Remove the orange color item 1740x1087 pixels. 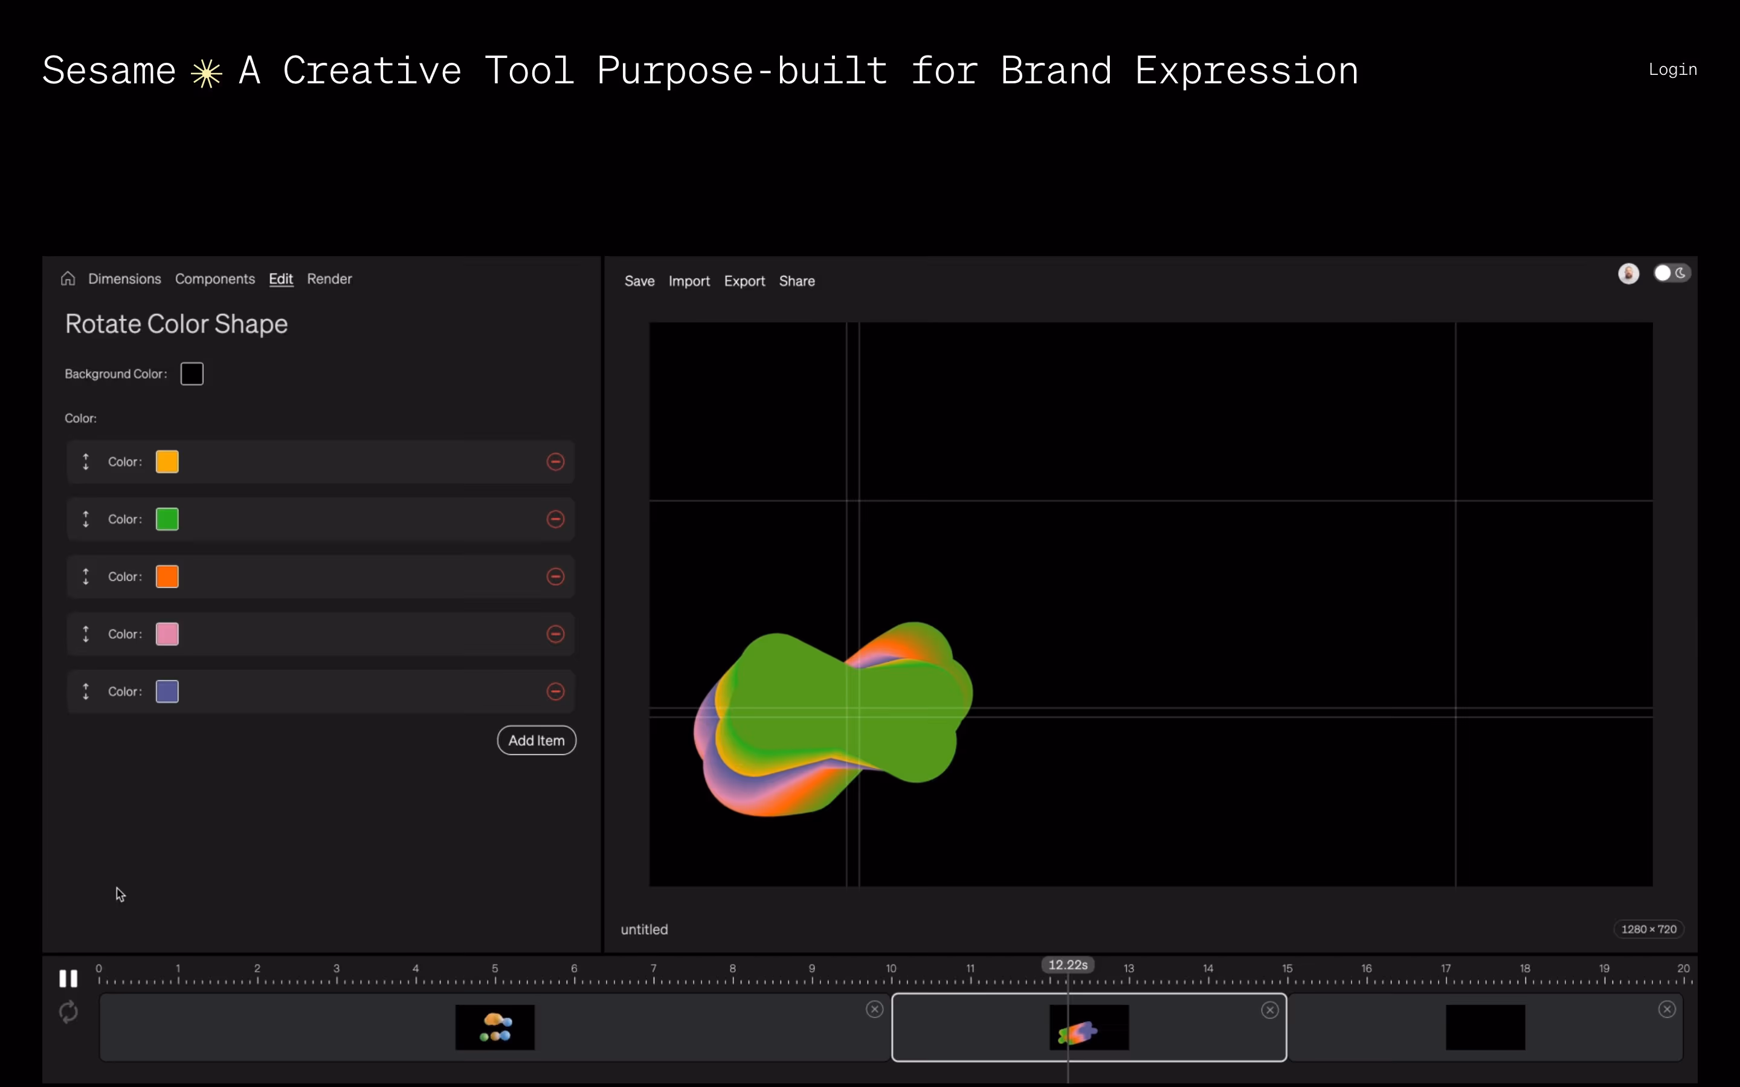[556, 577]
